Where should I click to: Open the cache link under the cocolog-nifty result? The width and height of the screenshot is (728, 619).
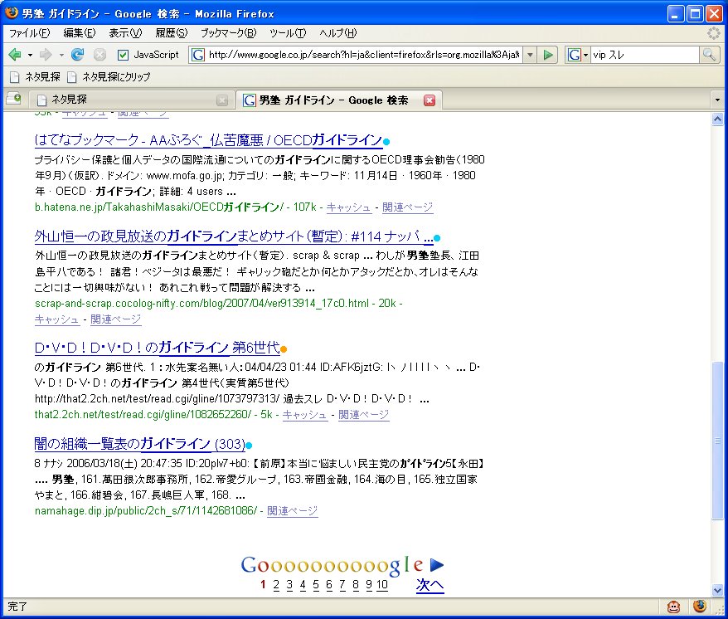click(56, 319)
